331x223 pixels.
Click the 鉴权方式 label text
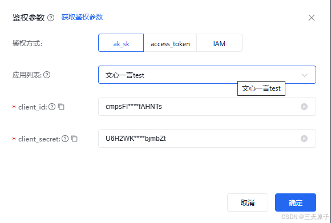[x=27, y=43]
